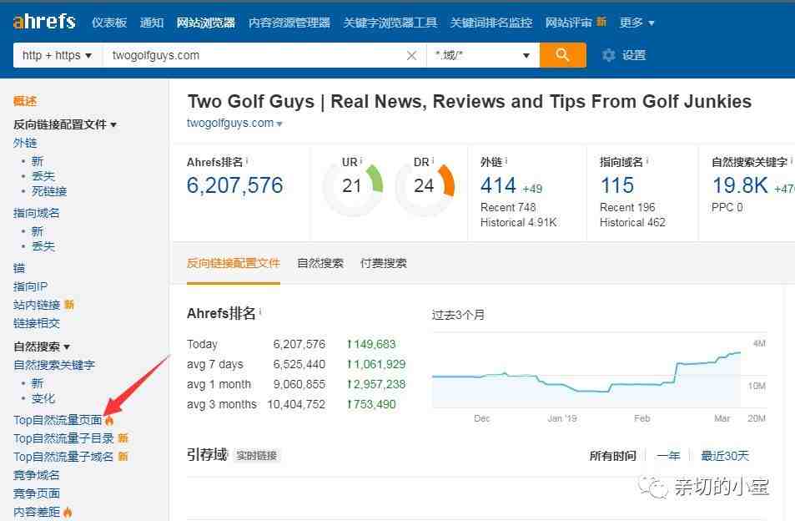
Task: Click the 实时链接 badge beside 引荐域
Action: pyautogui.click(x=257, y=456)
